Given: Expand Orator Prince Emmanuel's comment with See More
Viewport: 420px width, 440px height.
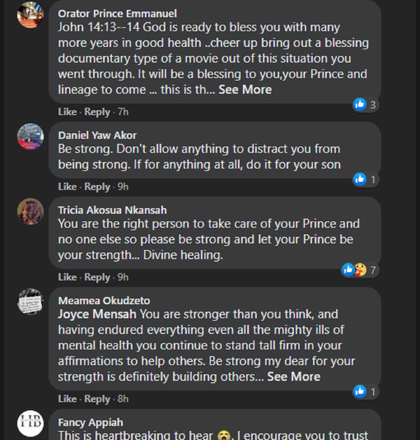Looking at the screenshot, I should point(245,90).
